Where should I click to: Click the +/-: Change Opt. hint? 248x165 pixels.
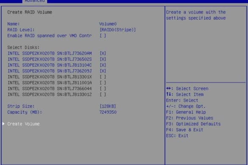pyautogui.click(x=186, y=106)
